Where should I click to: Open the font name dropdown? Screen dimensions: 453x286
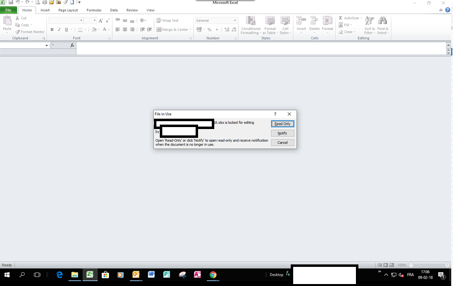(81, 21)
